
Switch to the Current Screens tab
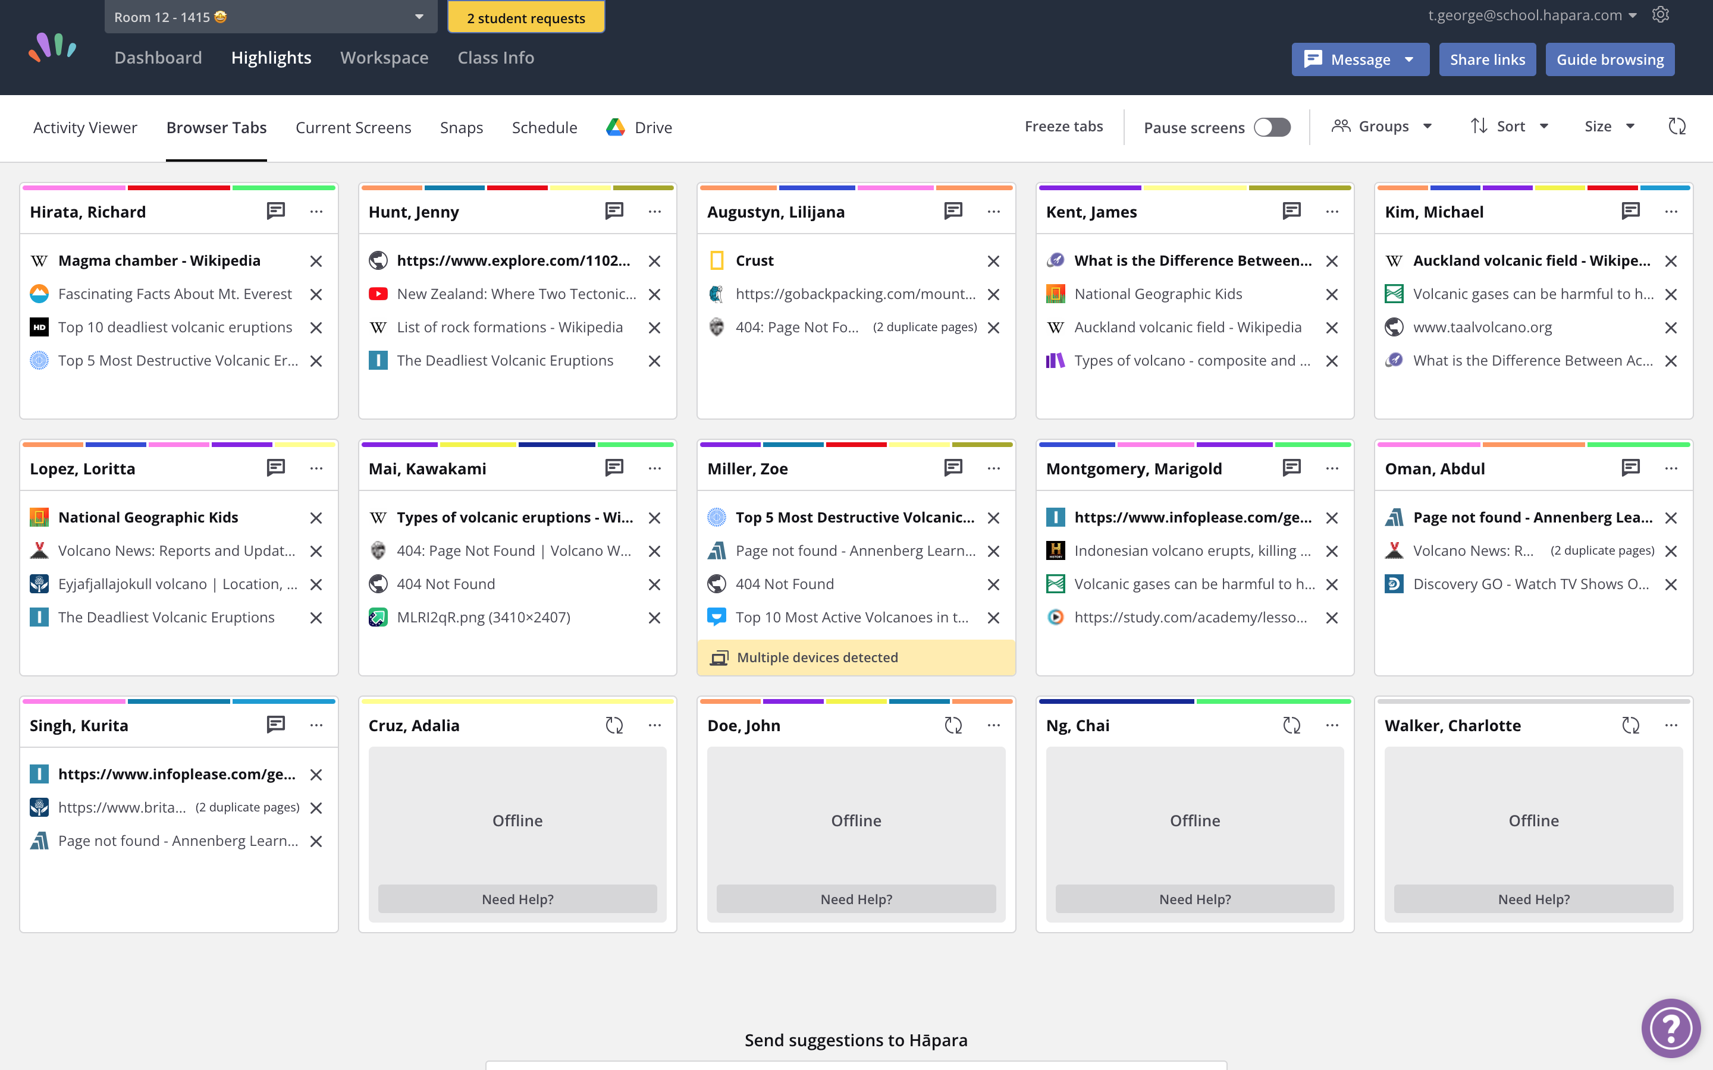coord(353,127)
